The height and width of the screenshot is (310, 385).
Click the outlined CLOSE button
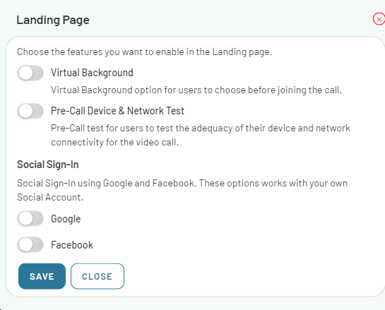click(97, 276)
